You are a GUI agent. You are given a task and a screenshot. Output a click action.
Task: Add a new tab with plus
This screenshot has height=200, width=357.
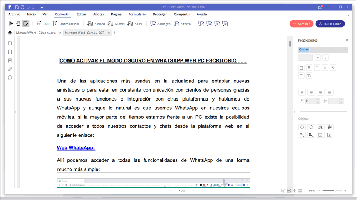coord(115,33)
